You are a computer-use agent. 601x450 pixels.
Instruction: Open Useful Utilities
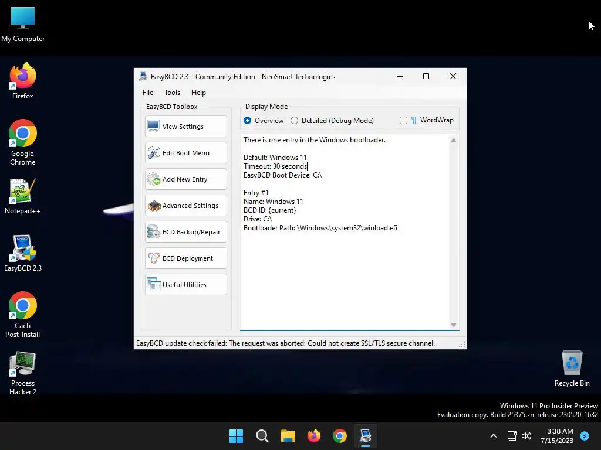coord(186,285)
